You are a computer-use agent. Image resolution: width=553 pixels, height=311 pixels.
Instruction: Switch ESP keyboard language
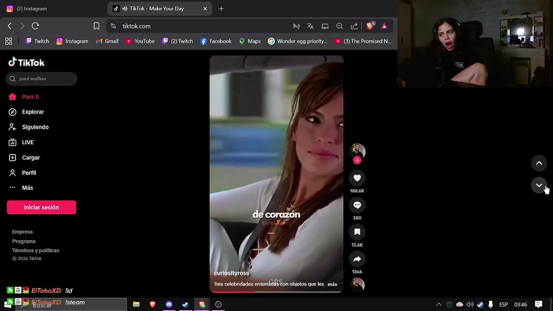coord(503,305)
